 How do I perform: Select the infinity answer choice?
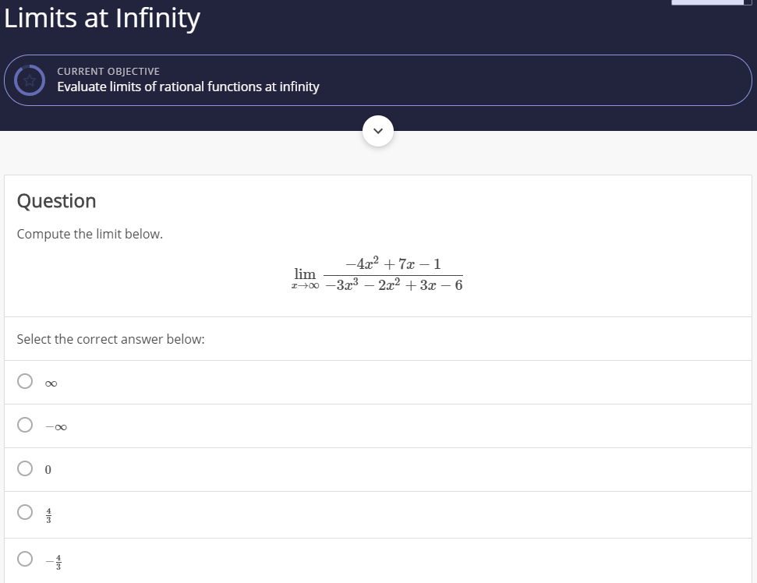tap(24, 381)
